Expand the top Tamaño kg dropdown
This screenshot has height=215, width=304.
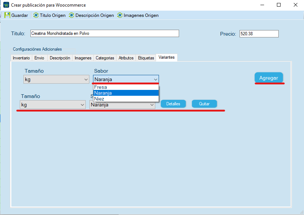point(56,80)
